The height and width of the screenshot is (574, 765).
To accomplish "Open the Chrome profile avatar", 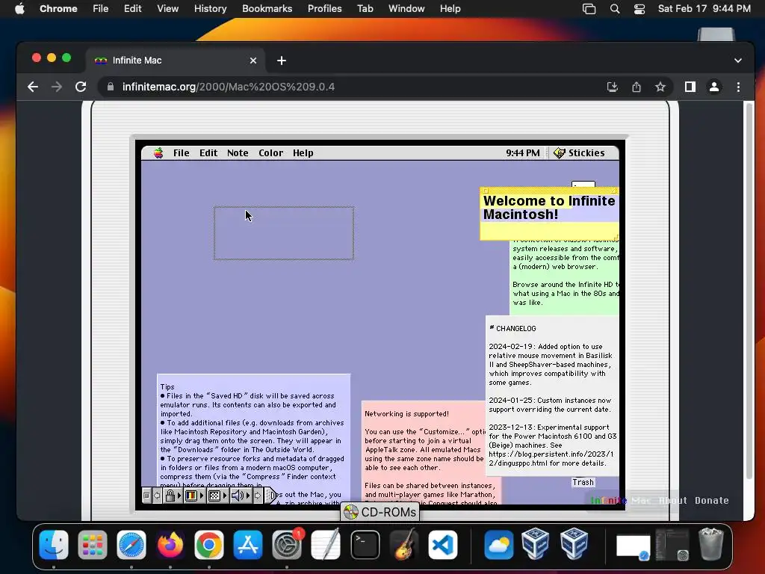I will [713, 87].
